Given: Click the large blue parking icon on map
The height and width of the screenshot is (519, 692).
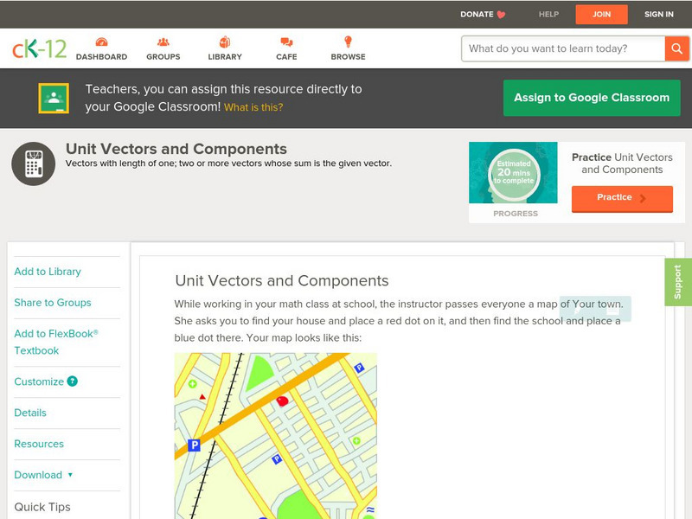Looking at the screenshot, I should point(194,445).
